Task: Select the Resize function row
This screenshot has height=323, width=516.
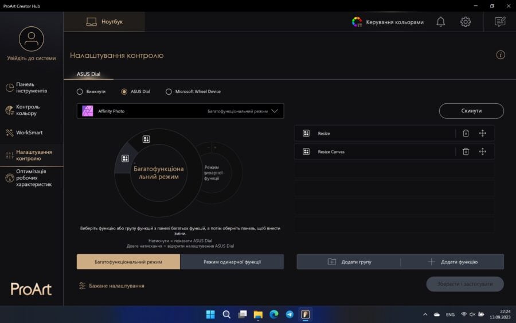Action: click(x=394, y=133)
